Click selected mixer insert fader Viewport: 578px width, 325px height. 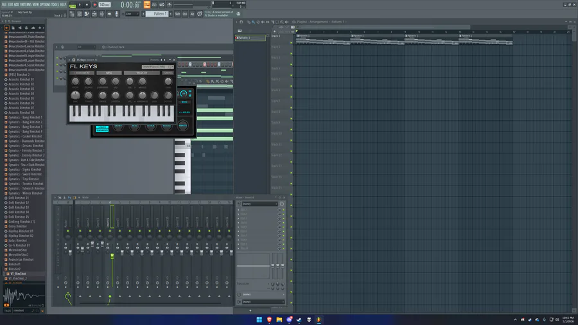coord(112,256)
